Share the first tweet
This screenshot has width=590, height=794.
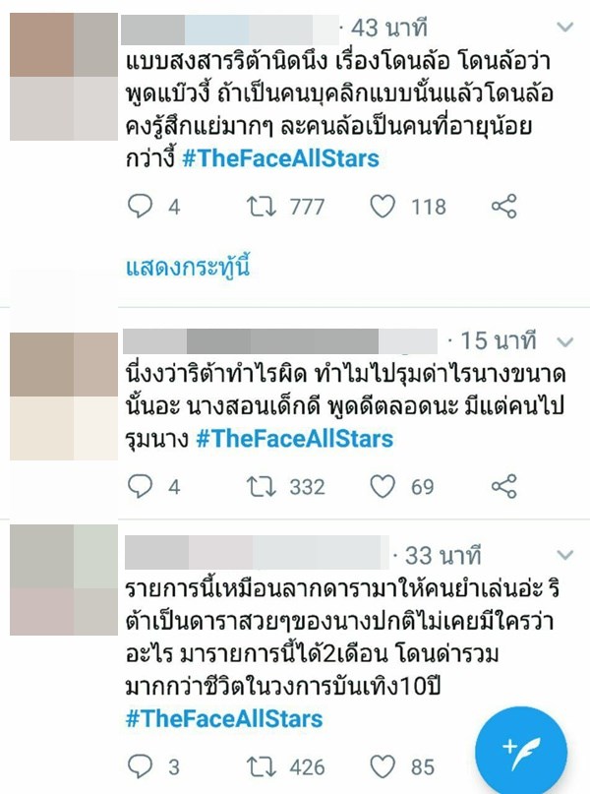pos(504,206)
